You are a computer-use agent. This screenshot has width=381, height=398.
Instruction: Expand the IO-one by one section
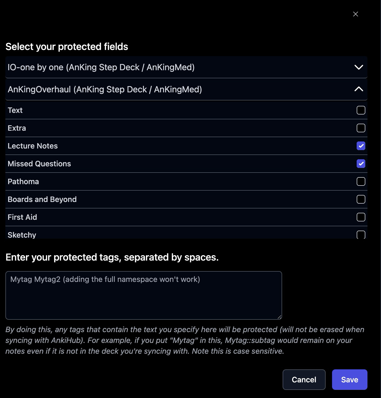[x=359, y=67]
